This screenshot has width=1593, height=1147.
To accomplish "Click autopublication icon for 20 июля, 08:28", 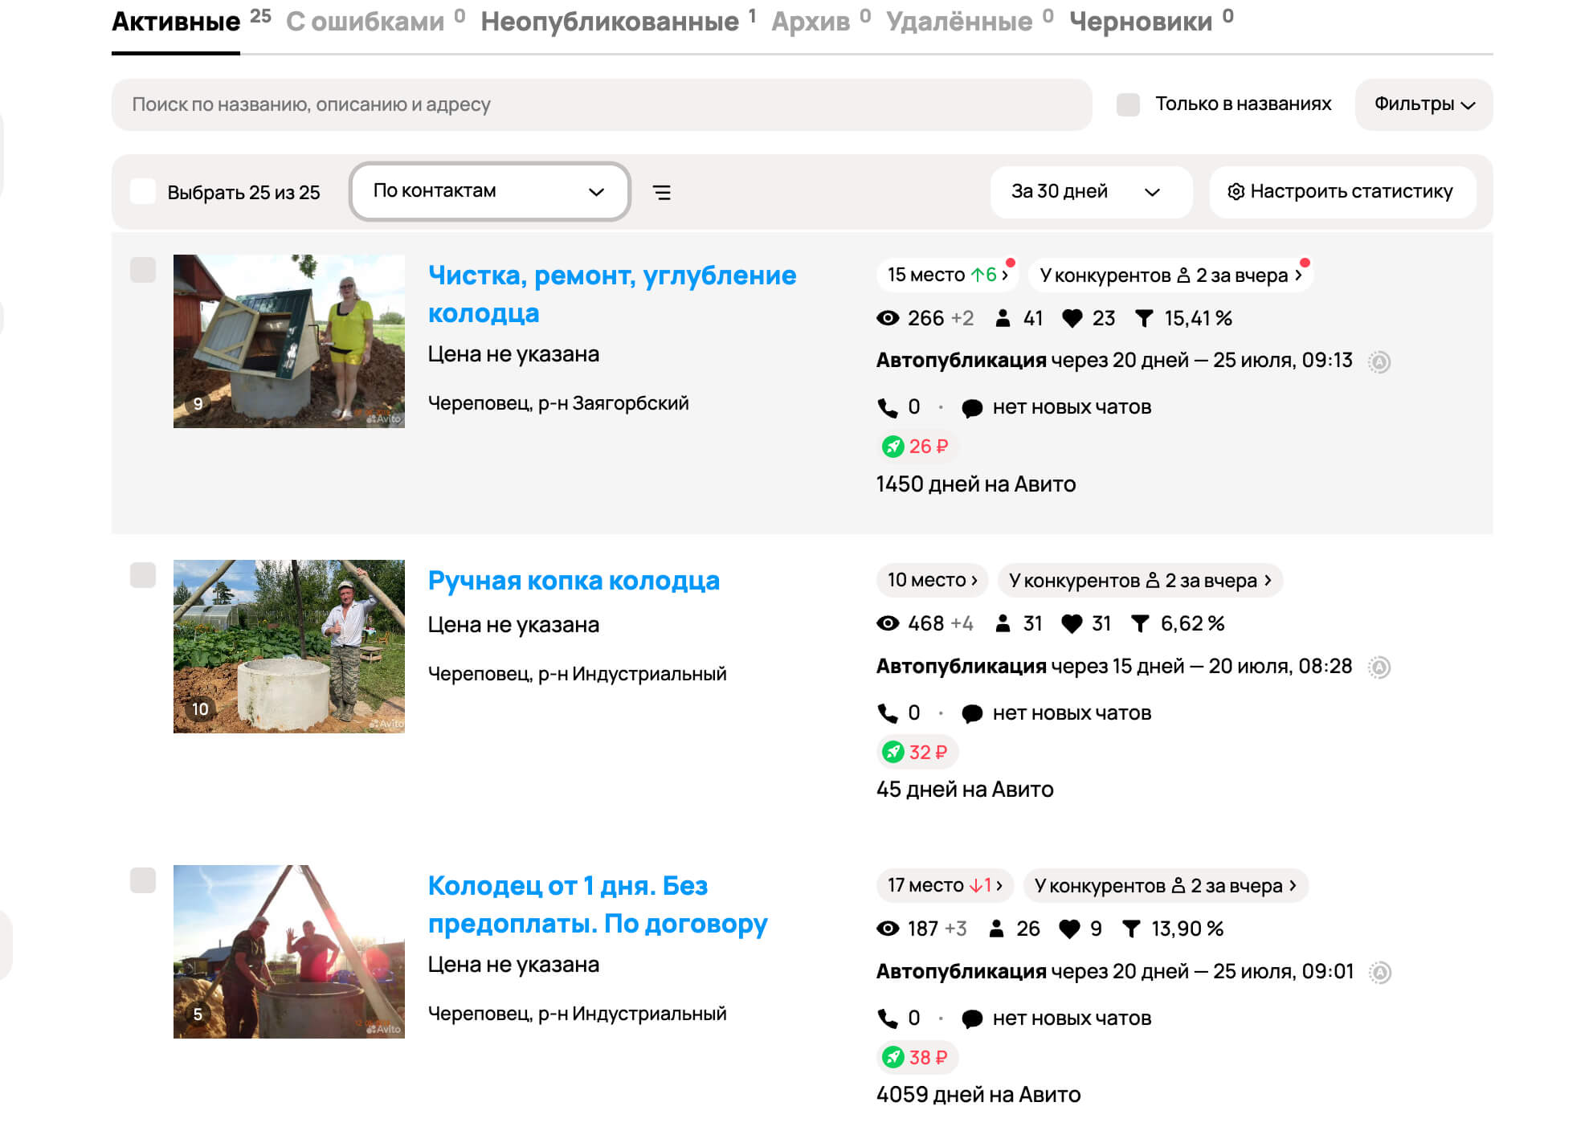I will coord(1379,667).
